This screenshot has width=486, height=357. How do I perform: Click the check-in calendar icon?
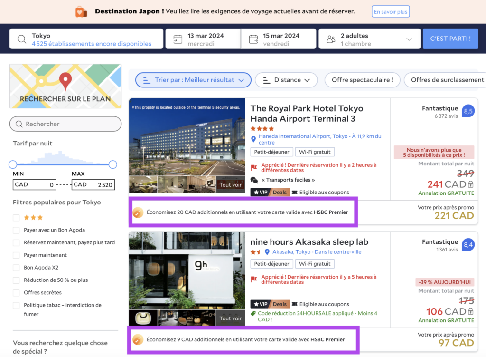[x=178, y=39]
